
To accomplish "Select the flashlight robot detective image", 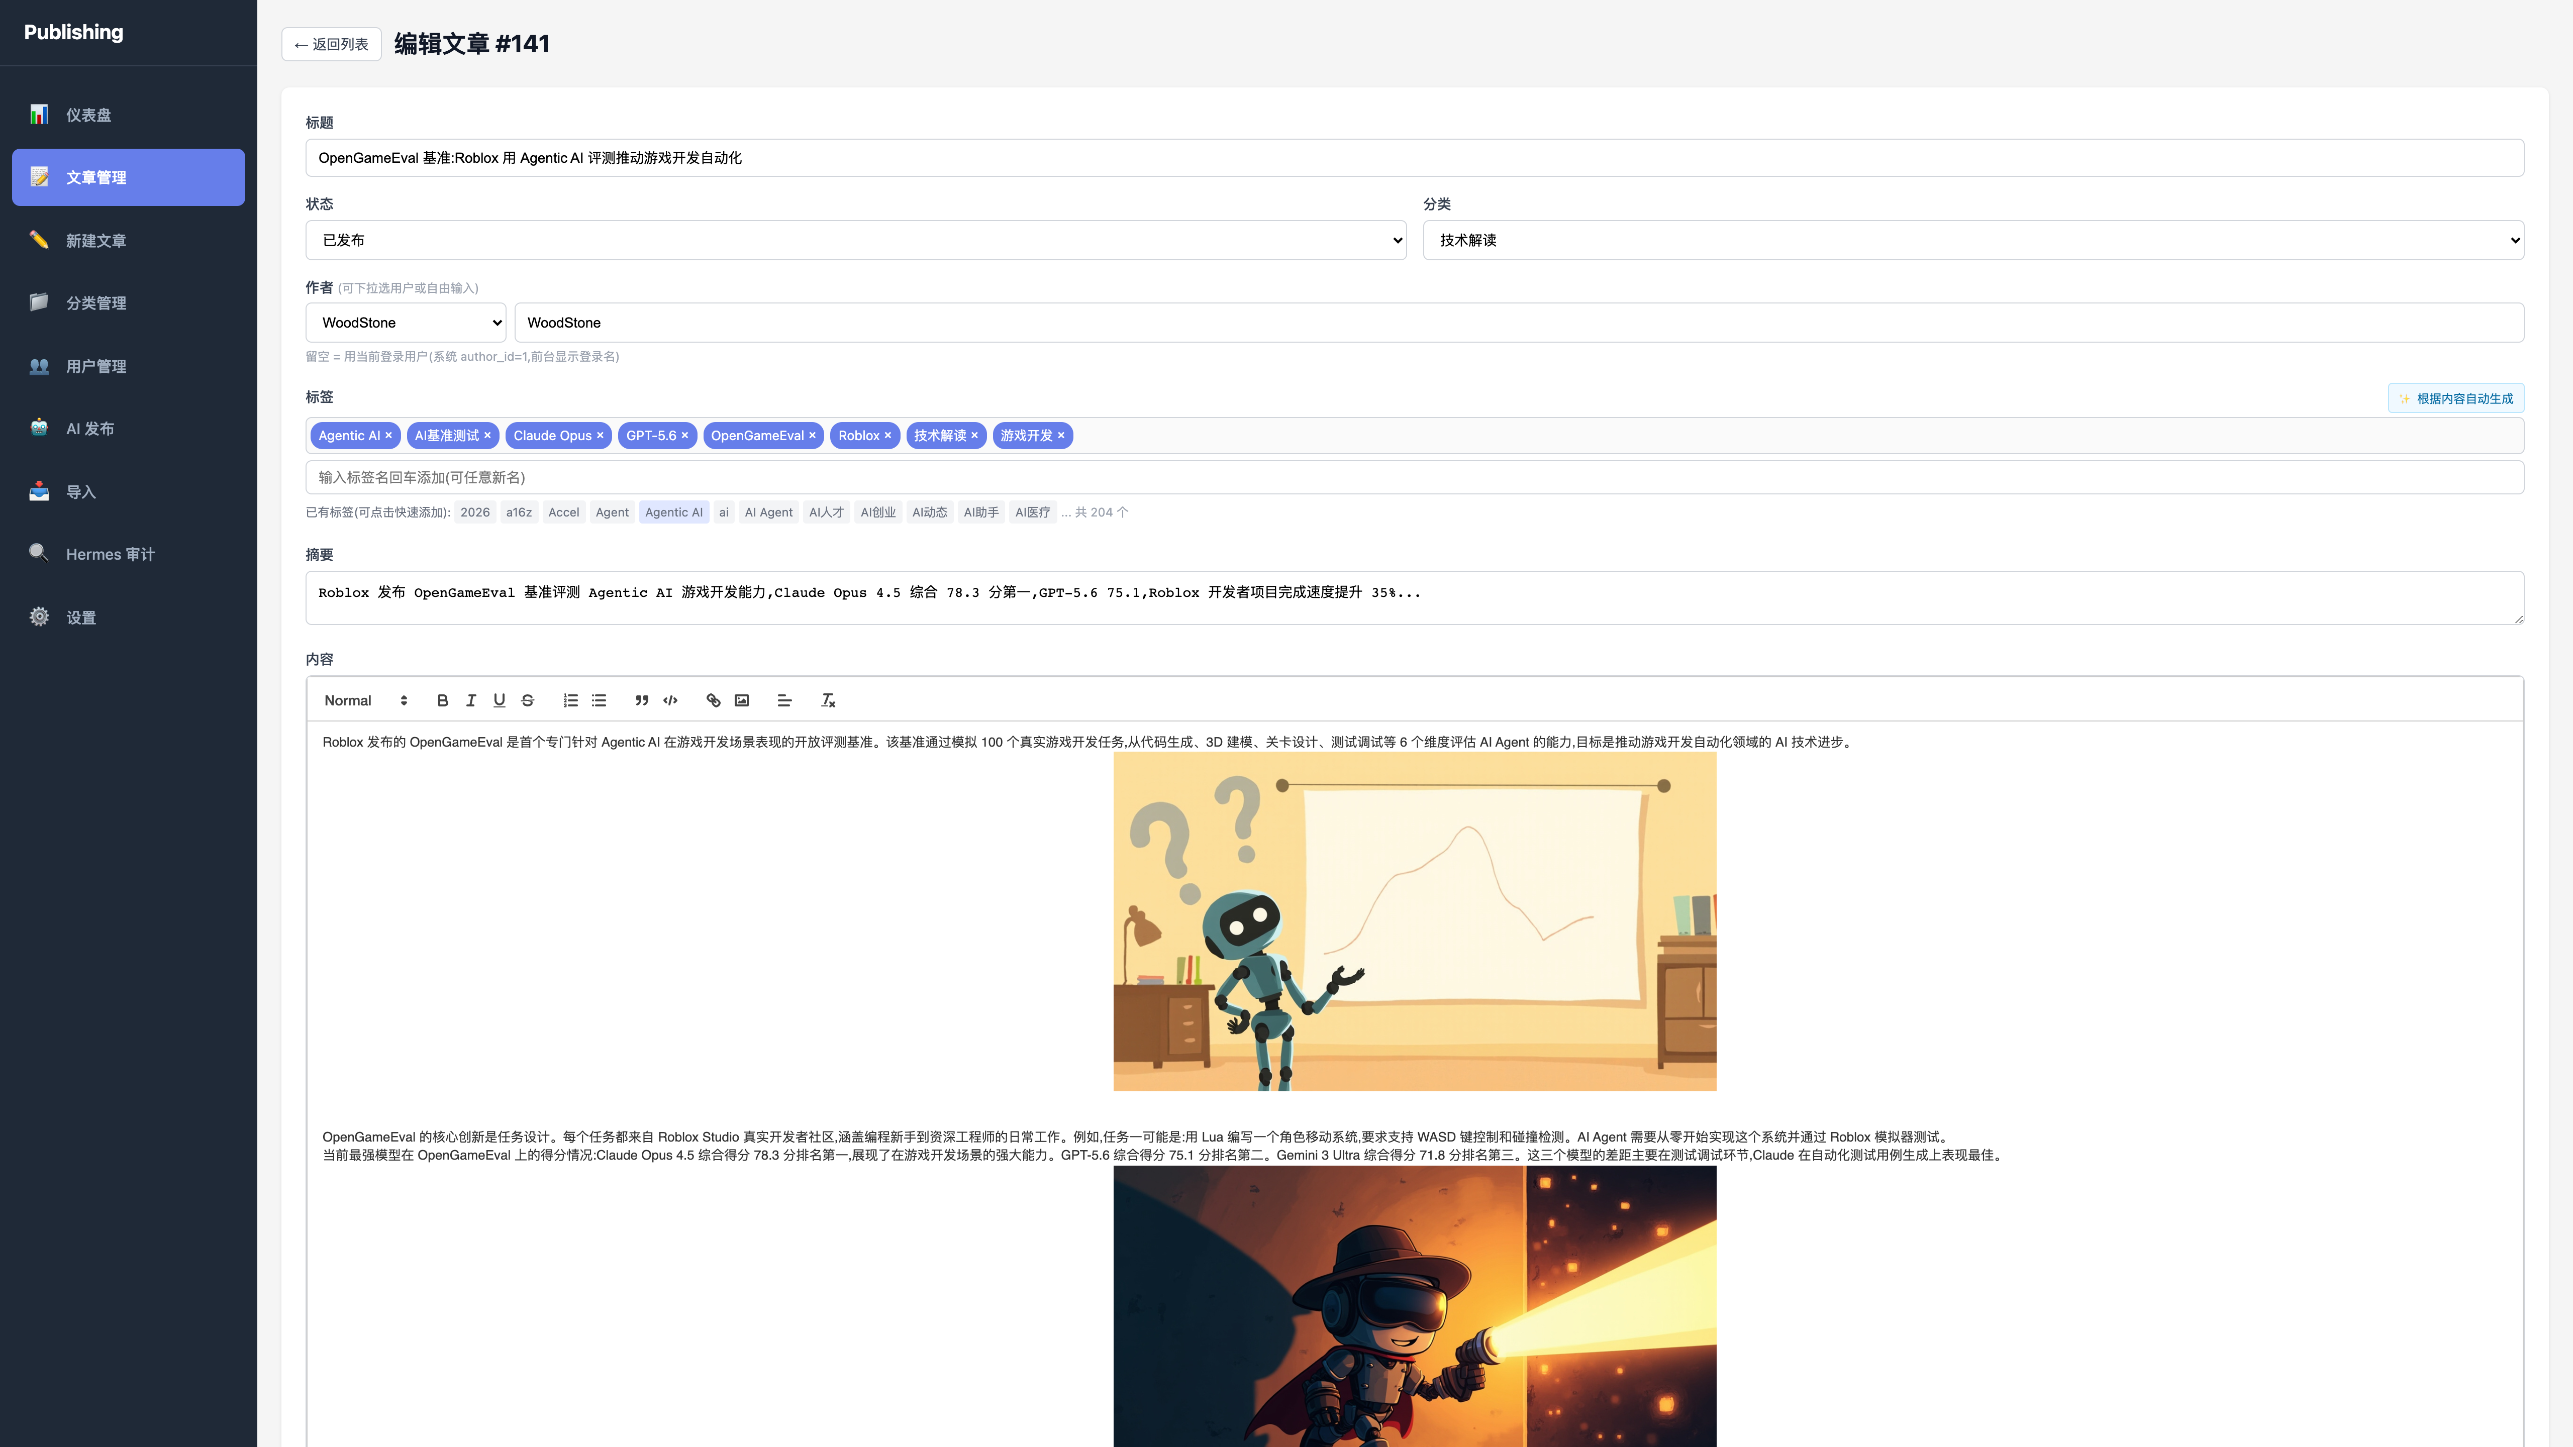I will (1414, 1306).
